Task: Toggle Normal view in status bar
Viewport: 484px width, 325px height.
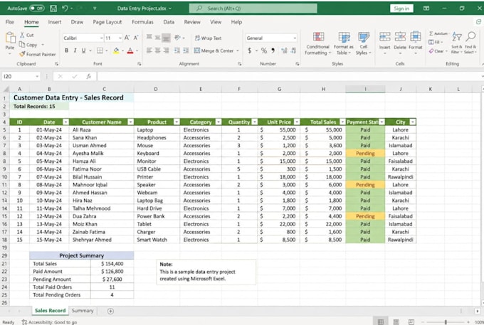Action: click(x=381, y=322)
